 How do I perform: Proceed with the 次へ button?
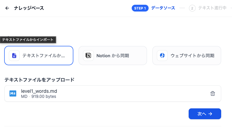coord(205,114)
